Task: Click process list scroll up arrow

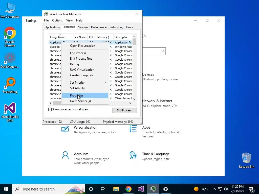Action: tap(135, 36)
